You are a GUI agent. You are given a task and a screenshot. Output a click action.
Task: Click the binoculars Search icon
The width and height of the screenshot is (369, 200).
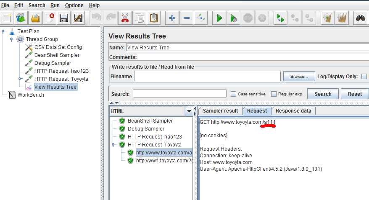360,18
